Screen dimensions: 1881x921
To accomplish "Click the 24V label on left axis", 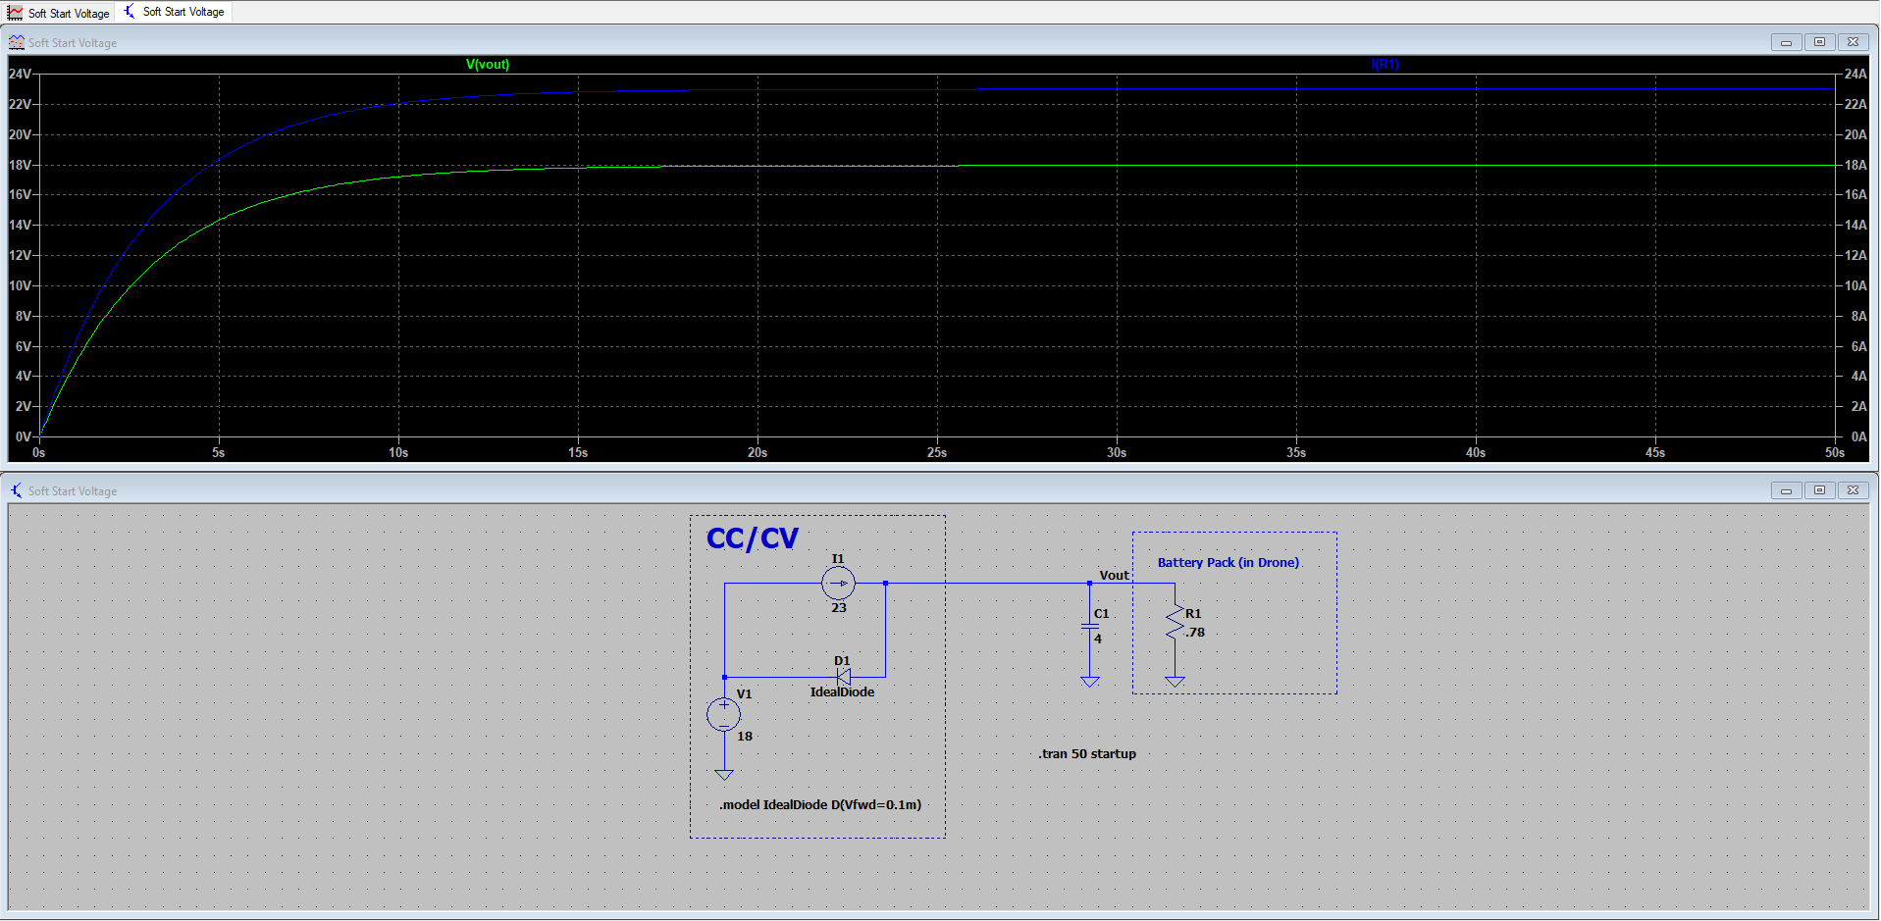I will click(20, 74).
